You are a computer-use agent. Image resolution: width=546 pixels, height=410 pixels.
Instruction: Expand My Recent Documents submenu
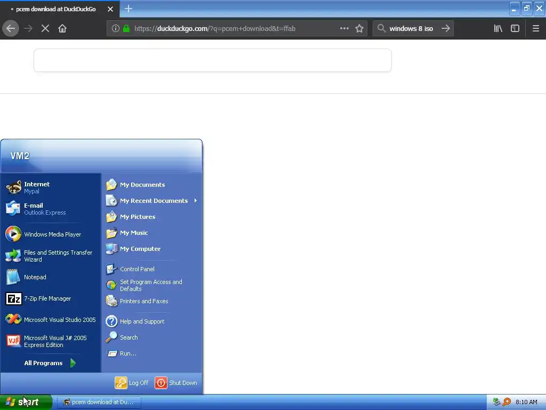pos(152,201)
